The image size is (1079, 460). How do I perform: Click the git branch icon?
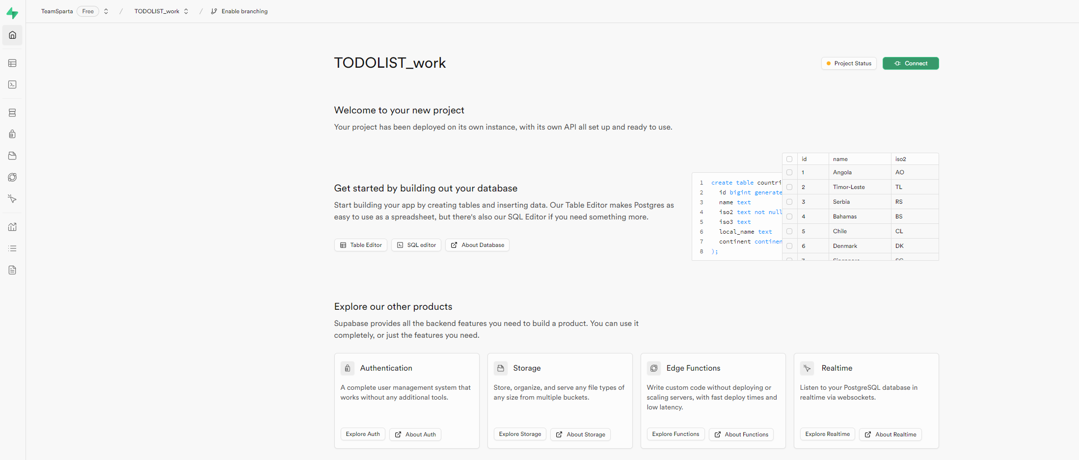click(x=214, y=11)
